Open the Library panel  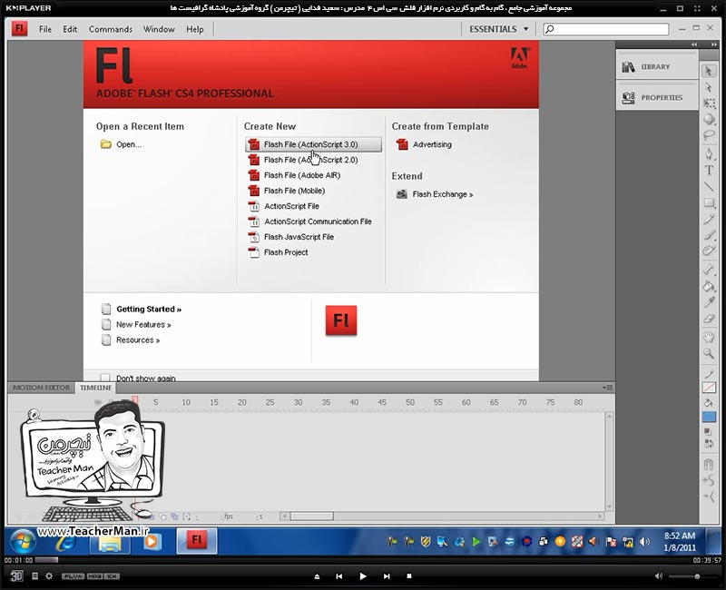click(x=656, y=66)
